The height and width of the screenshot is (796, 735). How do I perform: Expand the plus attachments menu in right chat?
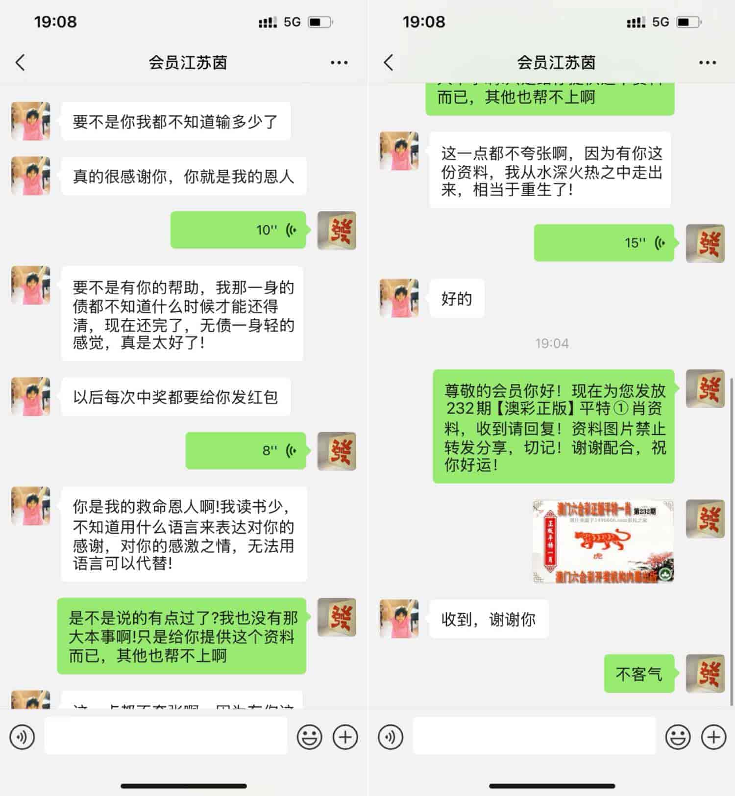pos(714,737)
